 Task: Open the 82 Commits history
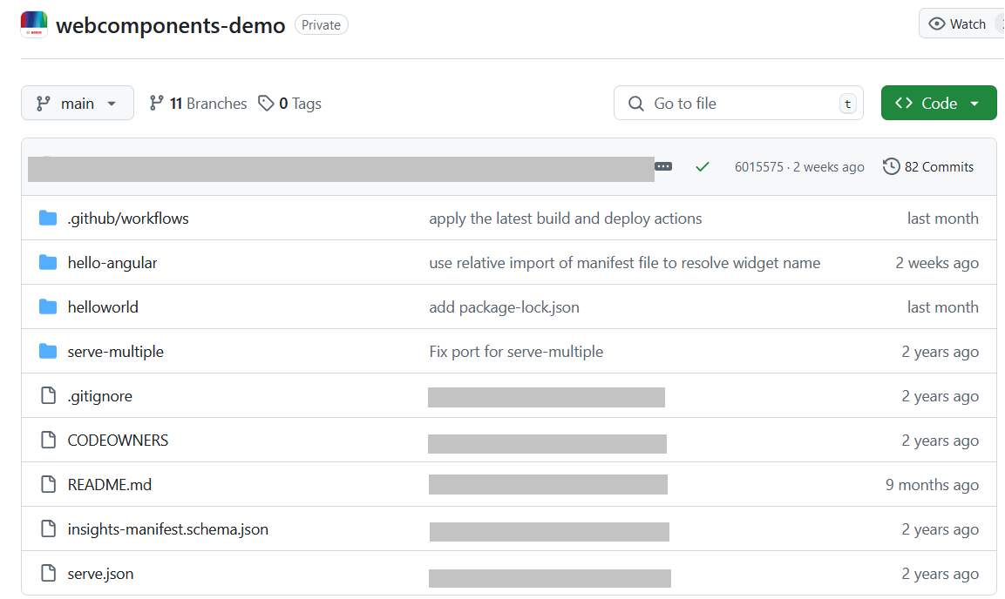coord(928,166)
